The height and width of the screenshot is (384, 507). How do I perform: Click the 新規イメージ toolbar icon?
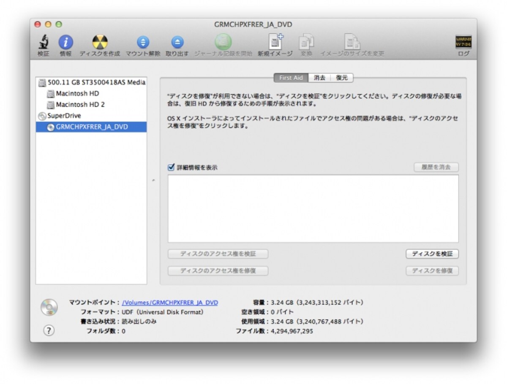[x=275, y=42]
